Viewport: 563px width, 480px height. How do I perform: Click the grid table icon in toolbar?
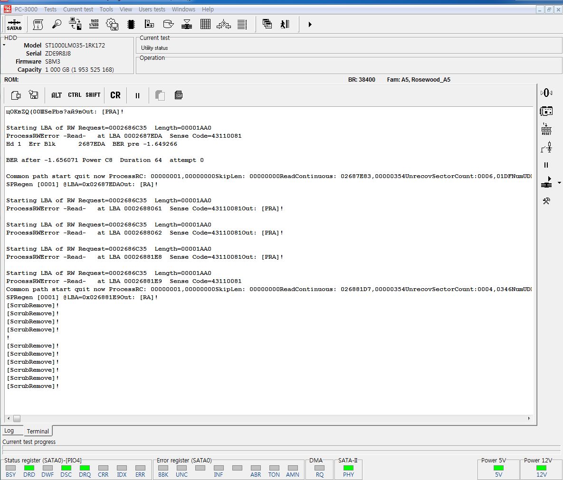point(205,24)
